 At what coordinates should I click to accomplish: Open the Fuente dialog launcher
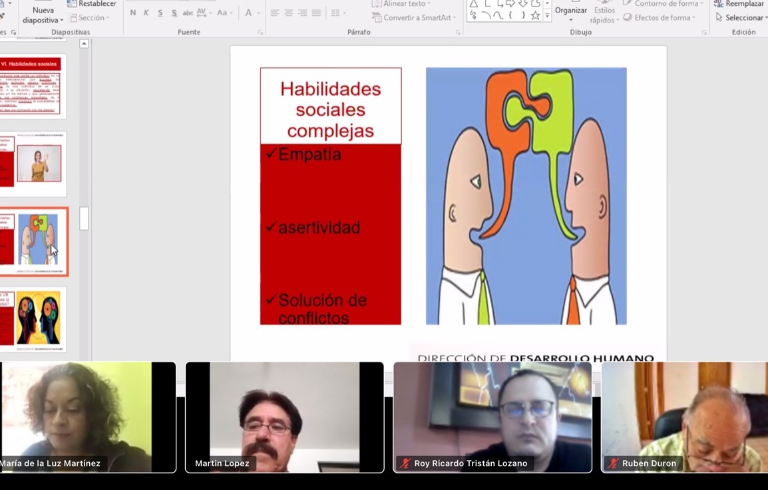tap(260, 32)
